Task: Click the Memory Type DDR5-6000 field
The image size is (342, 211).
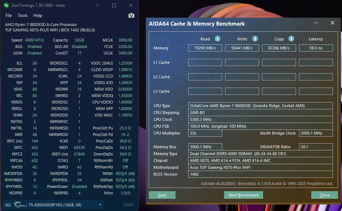Action: tap(261, 154)
